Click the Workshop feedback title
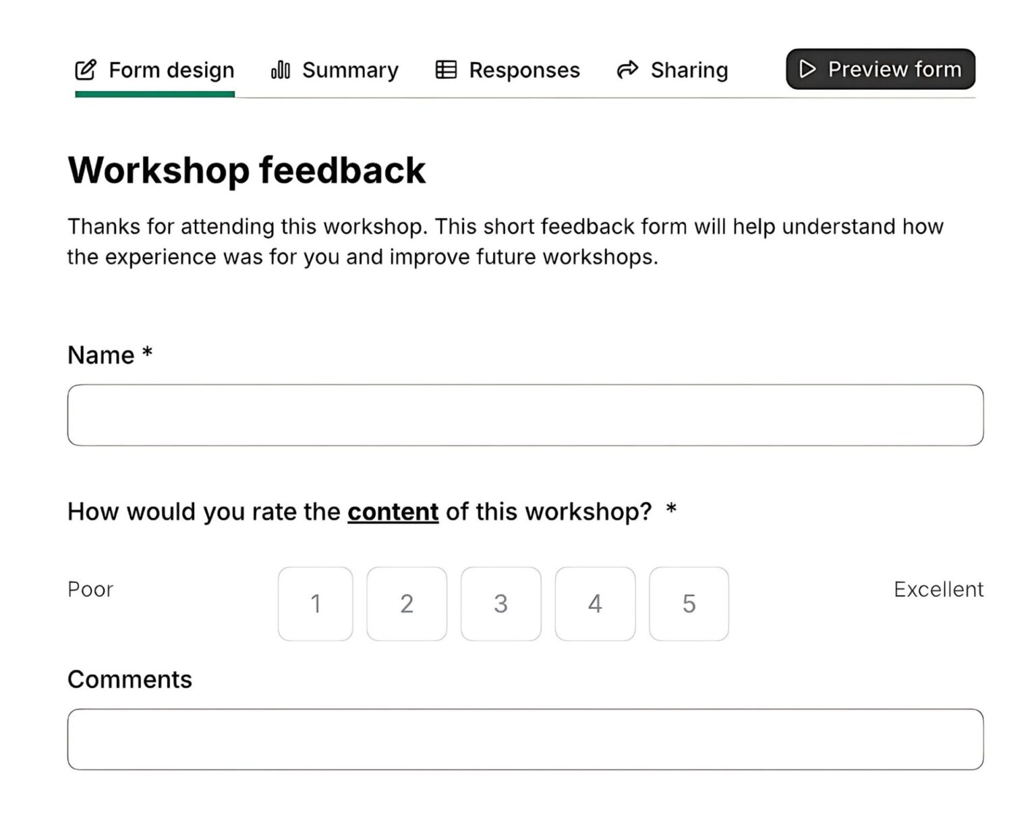The width and height of the screenshot is (1036, 829). 246,170
